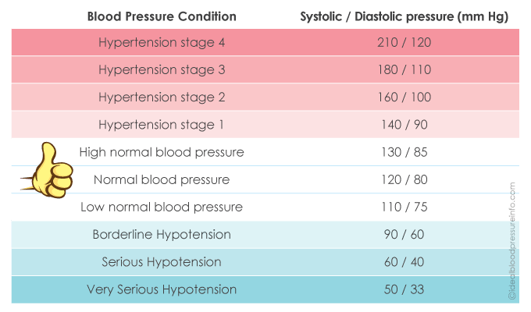Click the 140 / 90 reading
The height and width of the screenshot is (312, 531).
click(403, 124)
